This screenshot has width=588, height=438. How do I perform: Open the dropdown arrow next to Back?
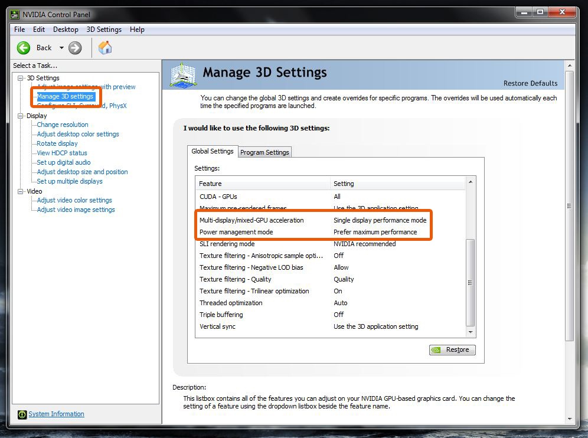61,48
